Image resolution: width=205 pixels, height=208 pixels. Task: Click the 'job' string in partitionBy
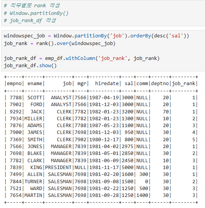[x=117, y=35]
